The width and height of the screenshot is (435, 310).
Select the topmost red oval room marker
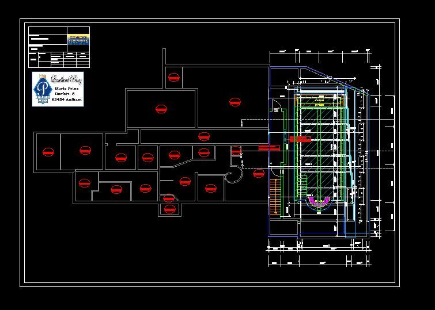click(x=172, y=76)
